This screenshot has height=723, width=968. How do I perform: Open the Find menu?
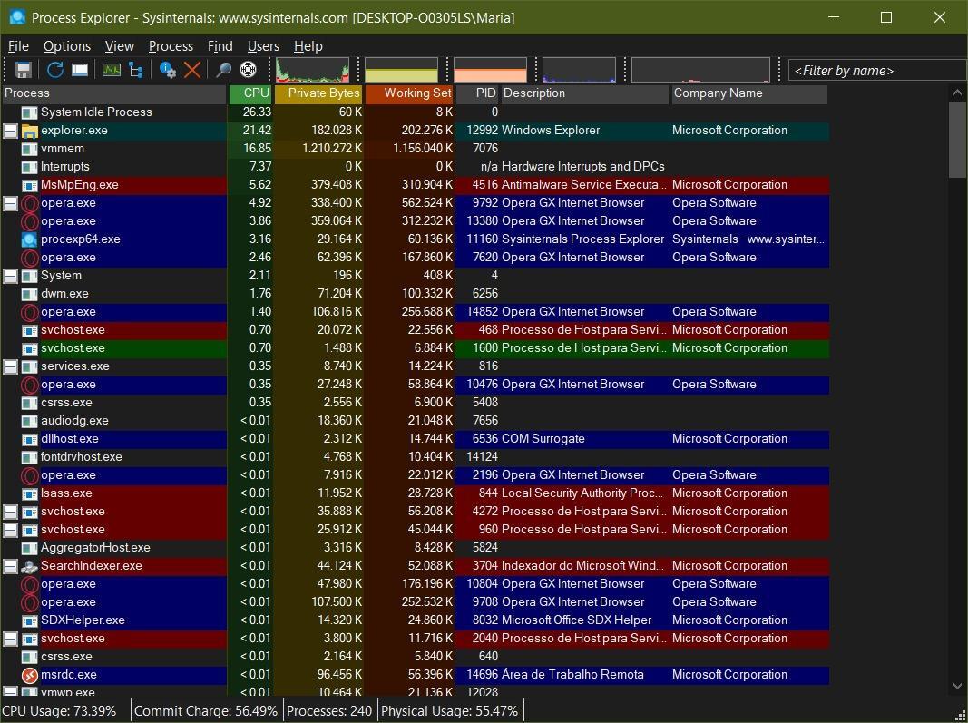pos(220,46)
